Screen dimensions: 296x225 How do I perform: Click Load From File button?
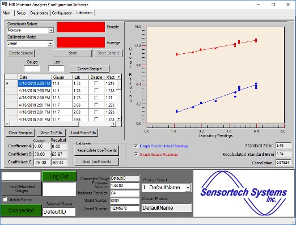pos(83,133)
